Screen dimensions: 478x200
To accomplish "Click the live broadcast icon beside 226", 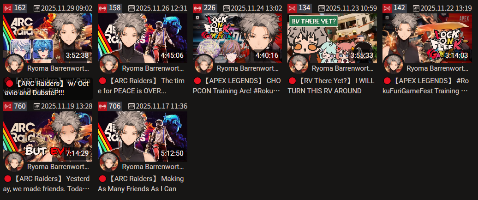I will (197, 8).
